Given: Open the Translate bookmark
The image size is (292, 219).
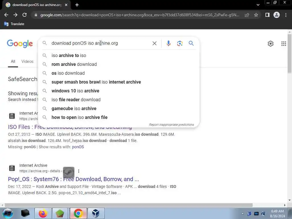Looking at the screenshot, I should pos(14,24).
